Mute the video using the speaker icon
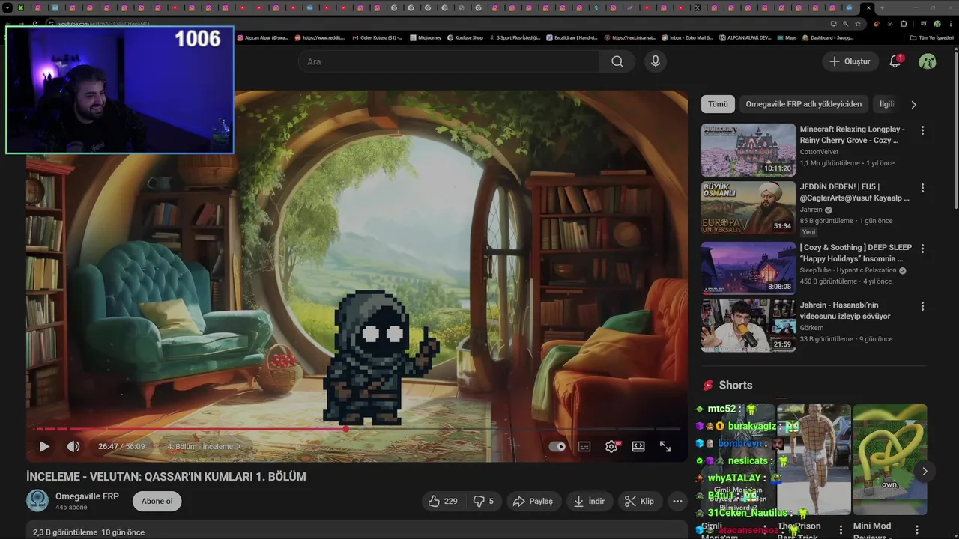 point(73,446)
